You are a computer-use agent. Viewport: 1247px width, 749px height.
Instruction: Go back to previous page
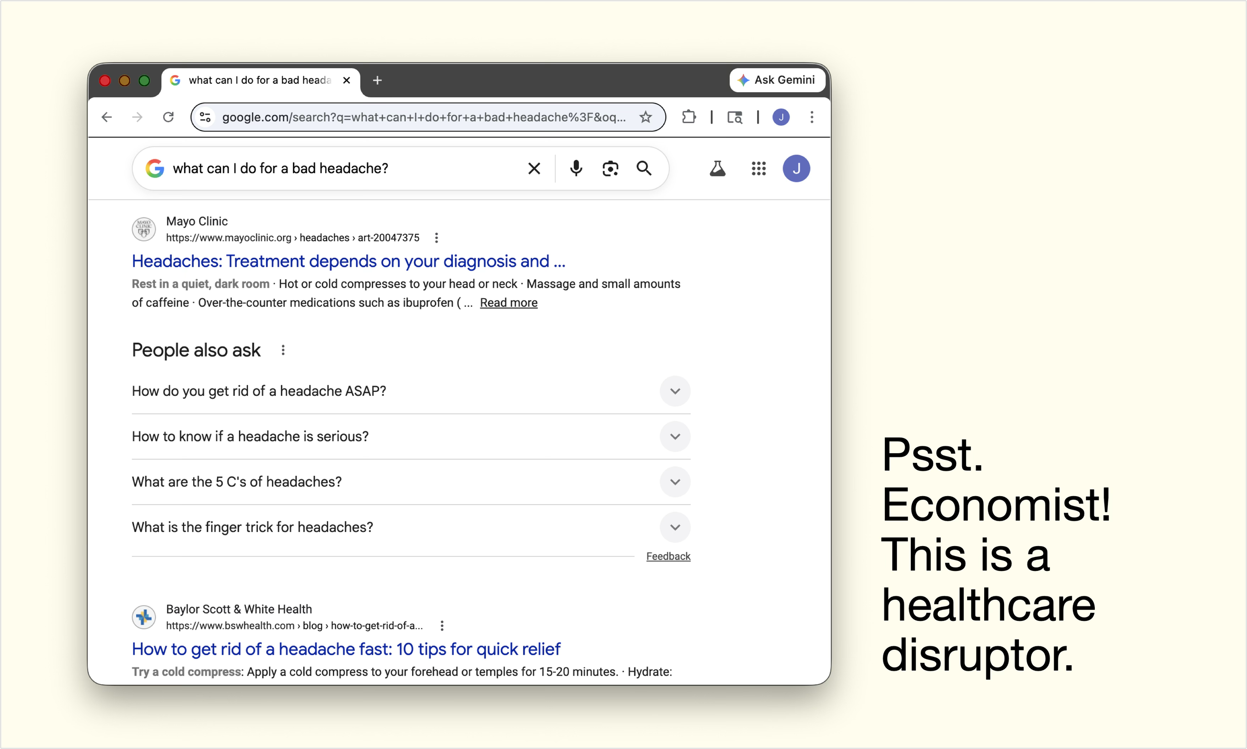click(107, 117)
